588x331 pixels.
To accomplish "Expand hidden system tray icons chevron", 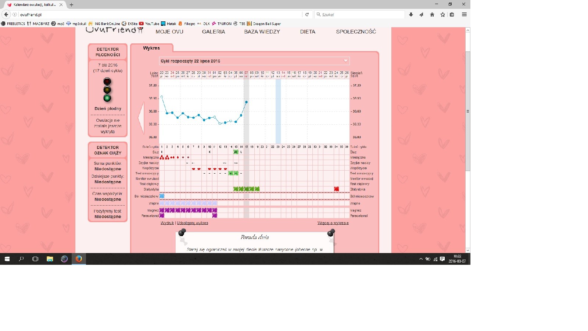I will [421, 259].
